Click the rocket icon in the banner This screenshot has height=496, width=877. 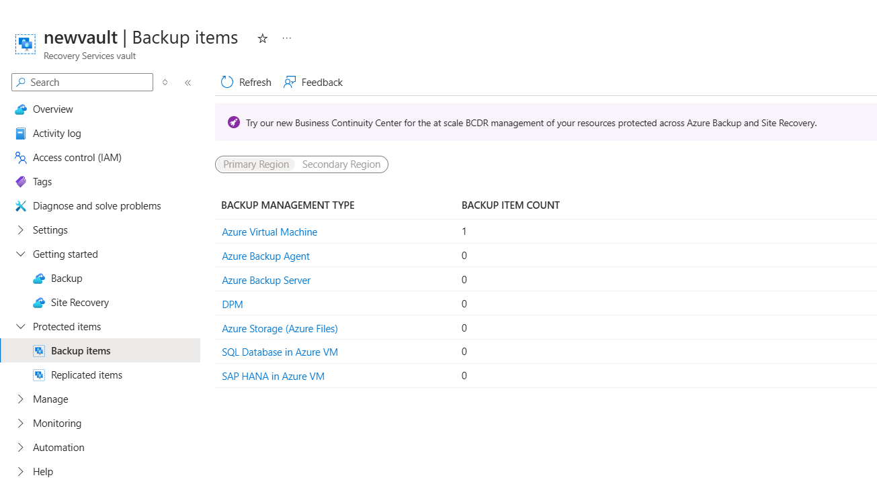click(234, 122)
